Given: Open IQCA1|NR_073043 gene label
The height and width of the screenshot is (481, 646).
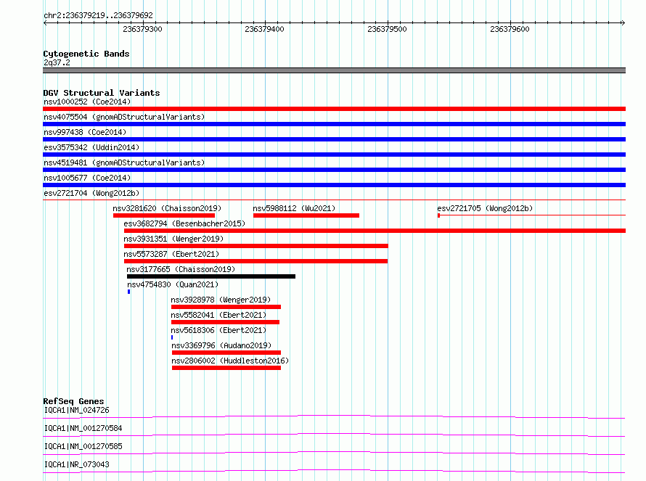Looking at the screenshot, I should [77, 464].
